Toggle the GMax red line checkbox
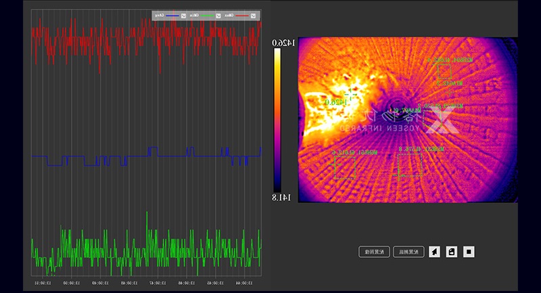541x293 pixels. point(252,16)
